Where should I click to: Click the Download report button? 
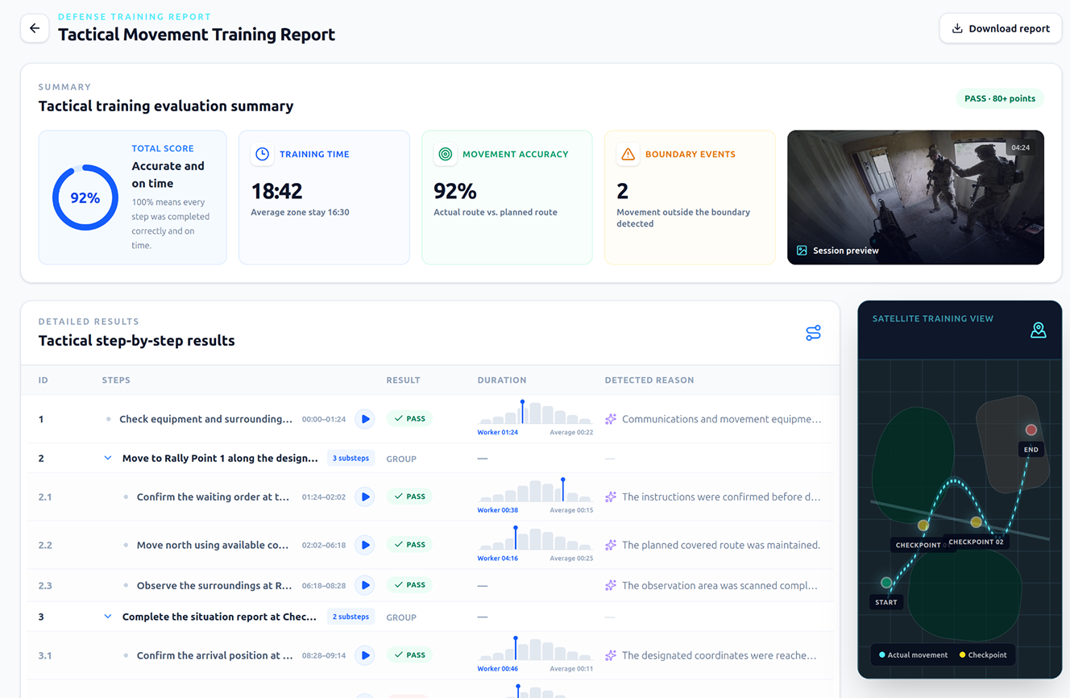pyautogui.click(x=1000, y=28)
